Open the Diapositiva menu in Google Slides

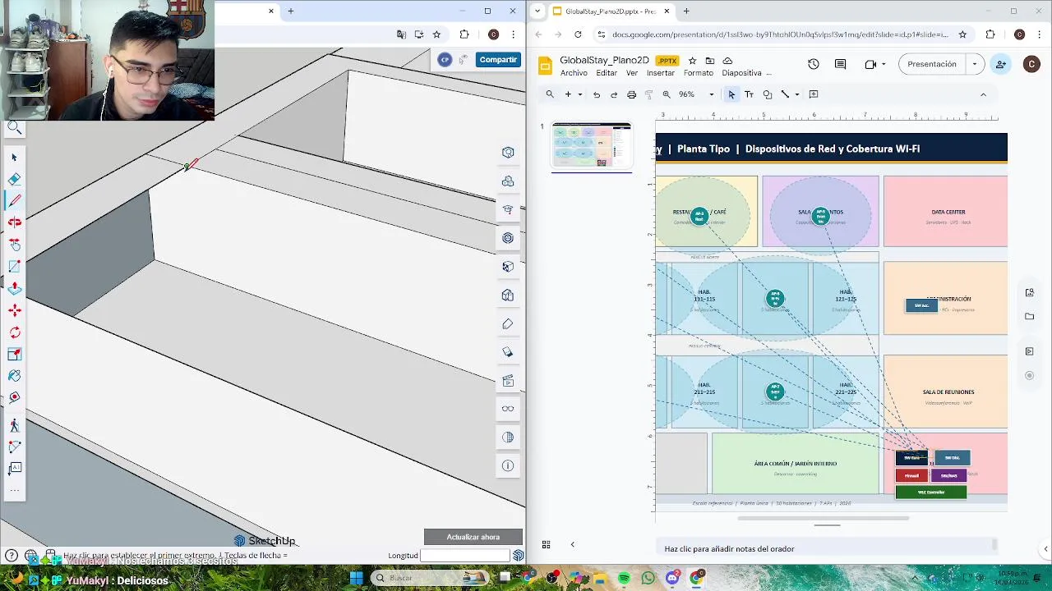(x=741, y=73)
